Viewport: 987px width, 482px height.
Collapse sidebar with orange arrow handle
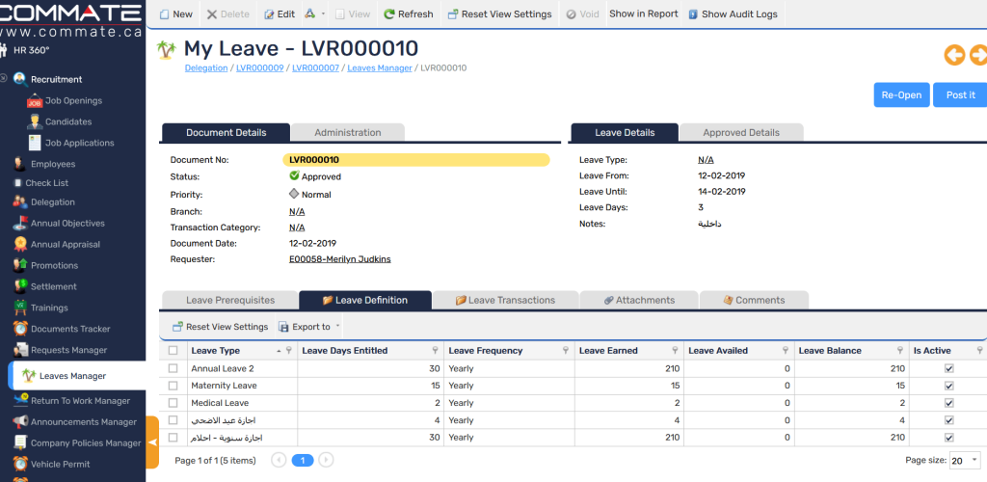click(151, 442)
